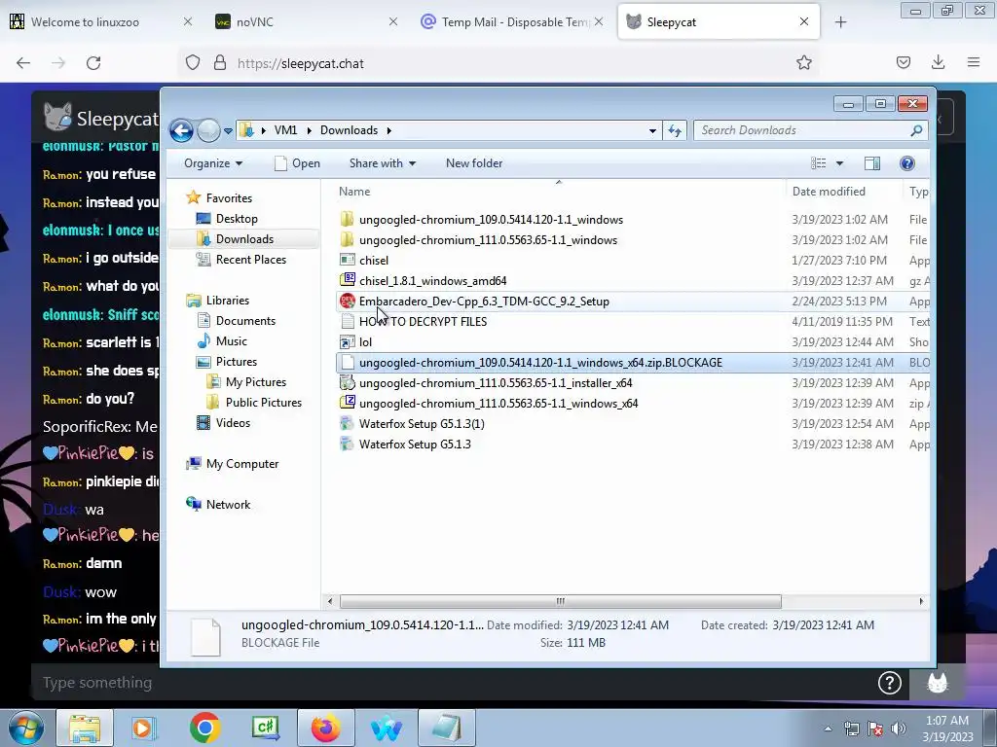Select ungoogled-chromium_111.0.5563.65-1.1_windows folder

(488, 240)
